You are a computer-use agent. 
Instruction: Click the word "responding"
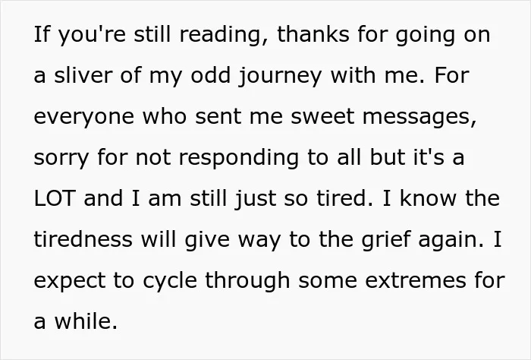coord(239,158)
